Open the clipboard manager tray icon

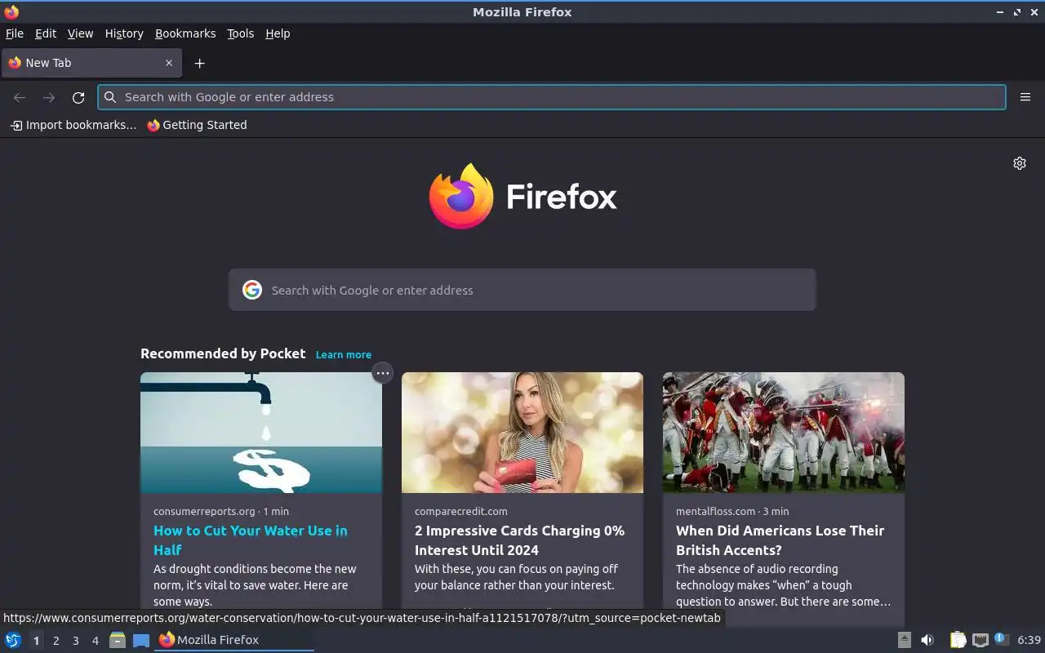click(x=958, y=640)
